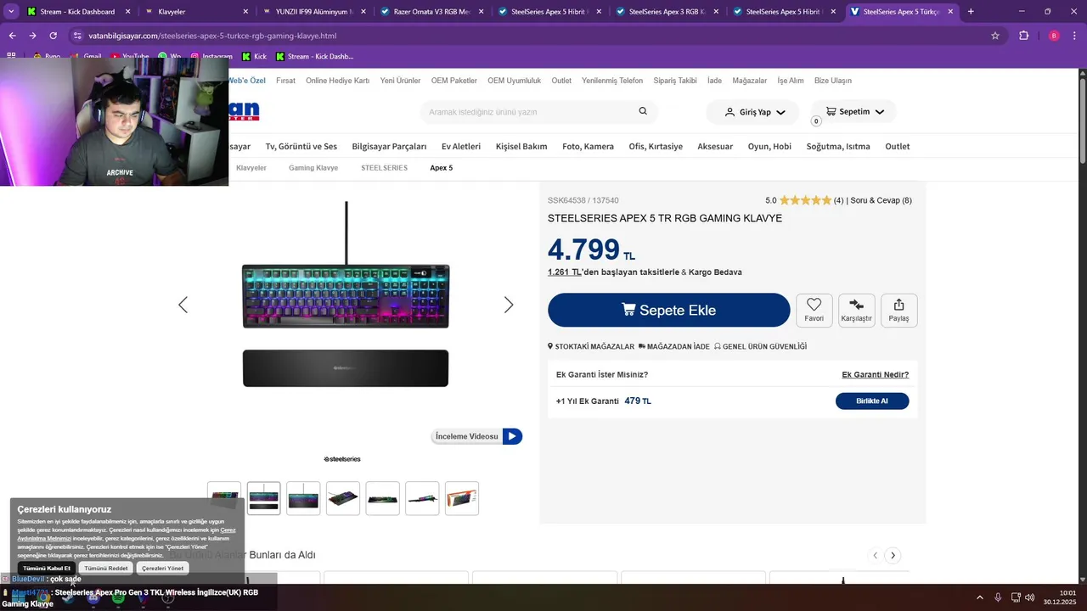Open the browser extensions puzzle icon
The image size is (1087, 611).
coord(1023,36)
